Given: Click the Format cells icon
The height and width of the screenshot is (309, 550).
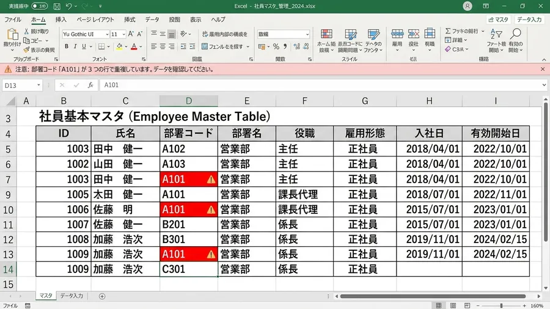Looking at the screenshot, I should pos(430,34).
